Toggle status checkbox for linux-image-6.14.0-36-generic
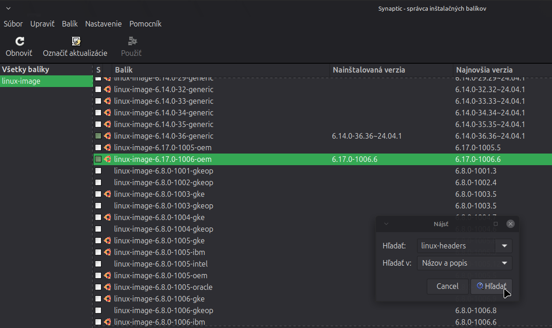This screenshot has height=328, width=552. tap(98, 136)
